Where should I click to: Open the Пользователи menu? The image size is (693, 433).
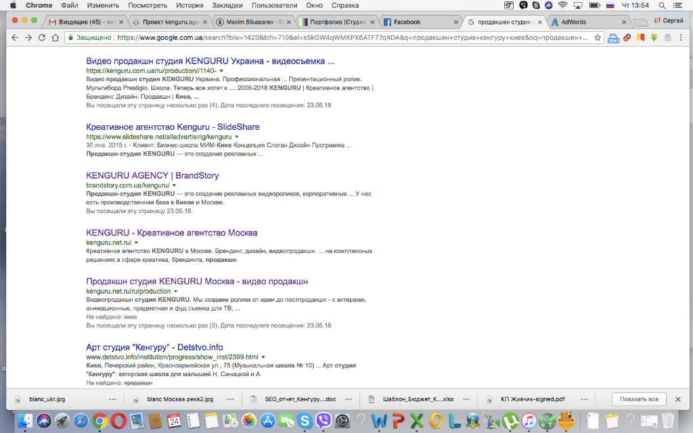pyautogui.click(x=274, y=5)
